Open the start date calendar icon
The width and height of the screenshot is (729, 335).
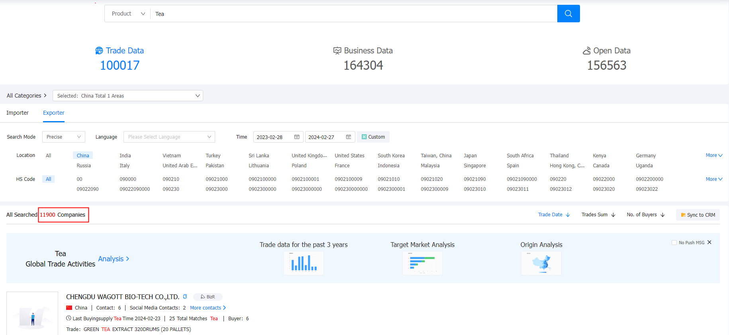[x=297, y=137]
